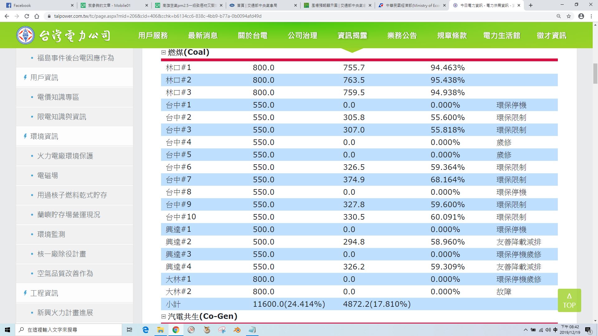The width and height of the screenshot is (598, 336).
Task: Select the 大林#2 故障 status text
Action: click(504, 292)
